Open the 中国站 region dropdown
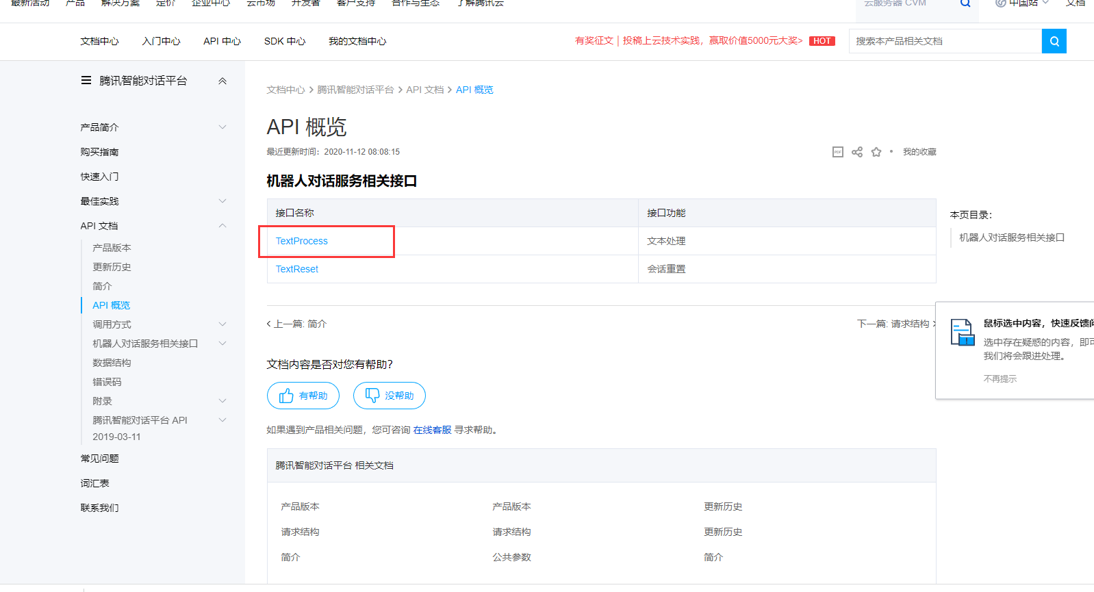1094x592 pixels. [1021, 3]
